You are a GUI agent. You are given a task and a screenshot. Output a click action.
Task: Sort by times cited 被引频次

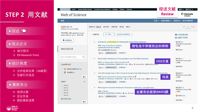coord(106,27)
